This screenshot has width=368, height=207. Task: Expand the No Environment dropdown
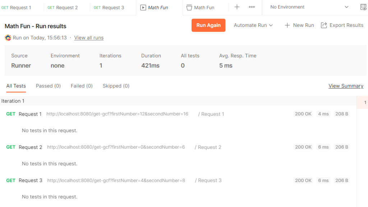tap(309, 7)
